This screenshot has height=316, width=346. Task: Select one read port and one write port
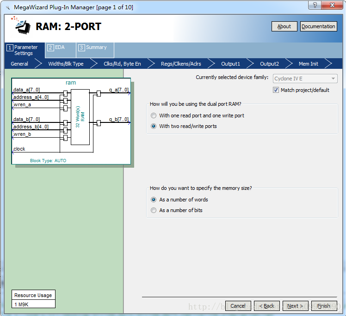click(154, 115)
